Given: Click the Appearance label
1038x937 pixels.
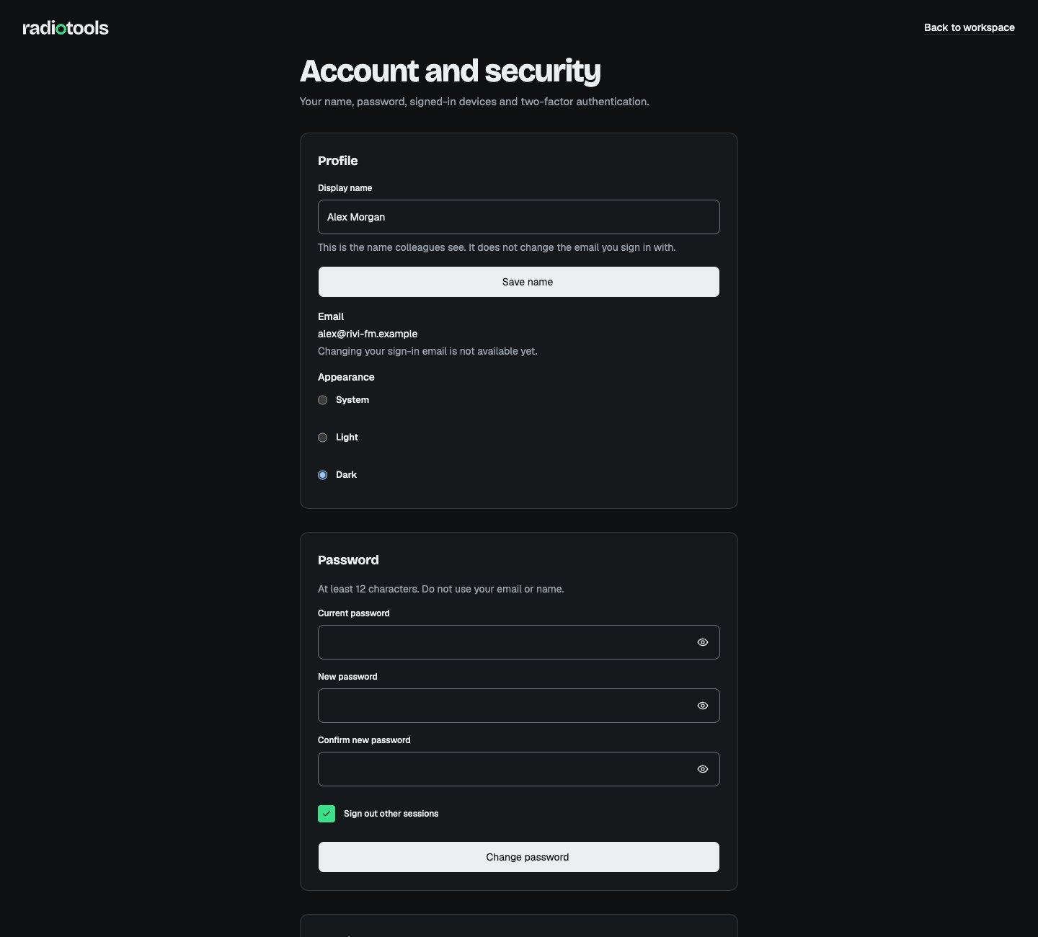Looking at the screenshot, I should click(x=346, y=377).
